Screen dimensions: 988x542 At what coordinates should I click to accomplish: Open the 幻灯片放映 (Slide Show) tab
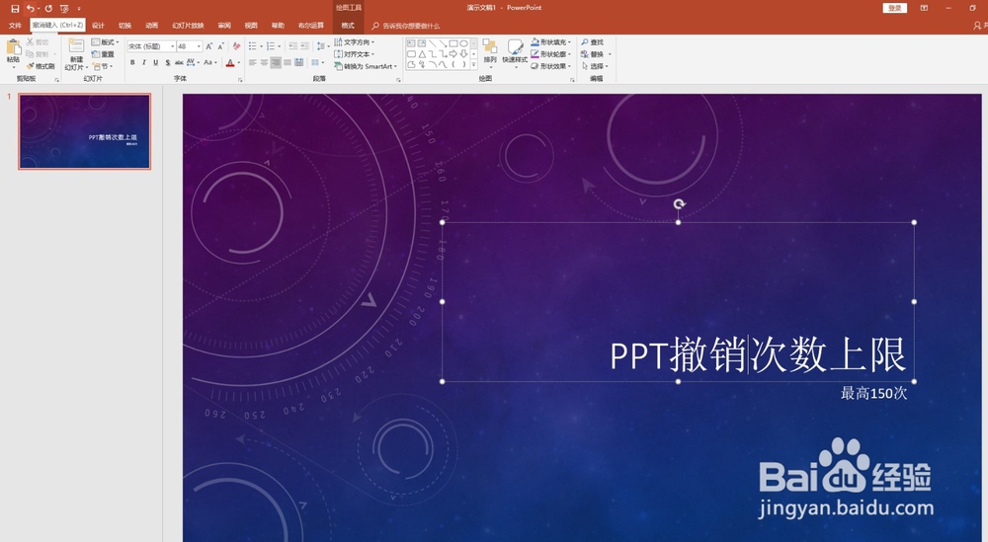[x=188, y=26]
